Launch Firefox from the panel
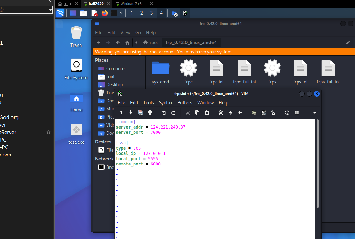355x239 pixels. click(x=105, y=13)
